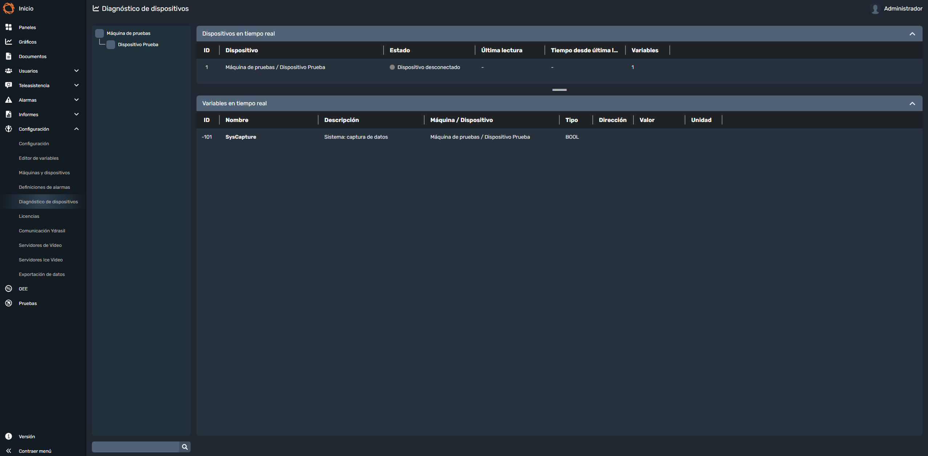928x456 pixels.
Task: Select Máquinas y dispositivos menu item
Action: [x=44, y=172]
